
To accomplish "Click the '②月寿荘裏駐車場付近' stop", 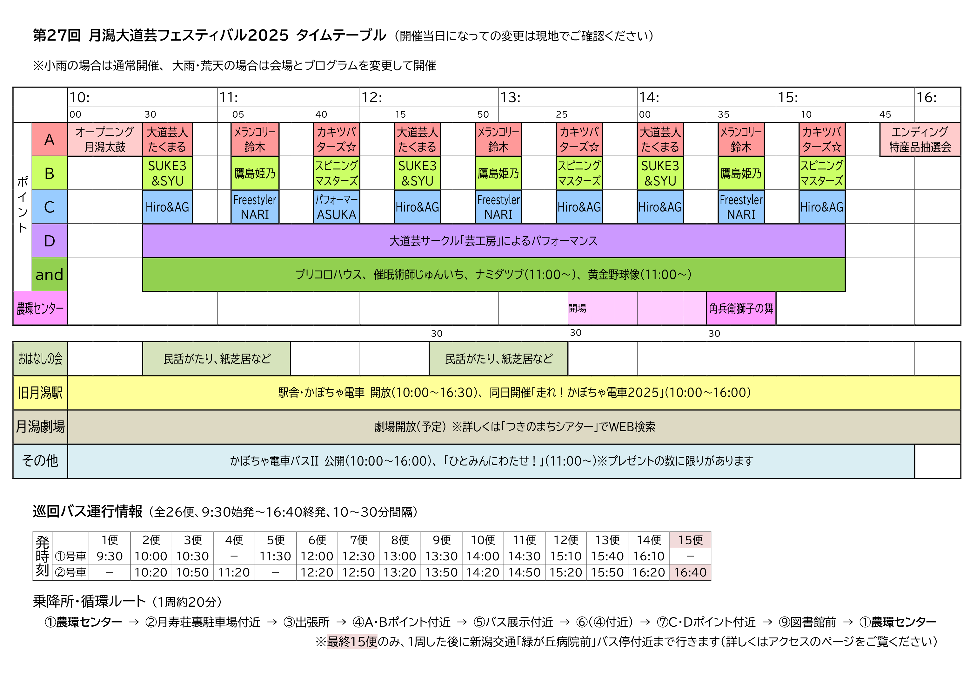I will (203, 622).
